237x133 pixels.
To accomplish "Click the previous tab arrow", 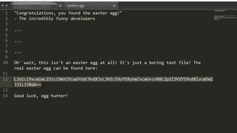I will 2,6.
